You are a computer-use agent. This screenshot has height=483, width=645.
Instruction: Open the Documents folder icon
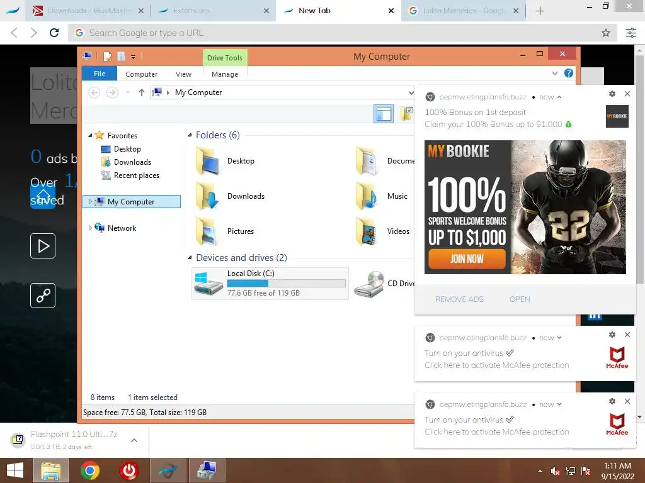coord(367,161)
